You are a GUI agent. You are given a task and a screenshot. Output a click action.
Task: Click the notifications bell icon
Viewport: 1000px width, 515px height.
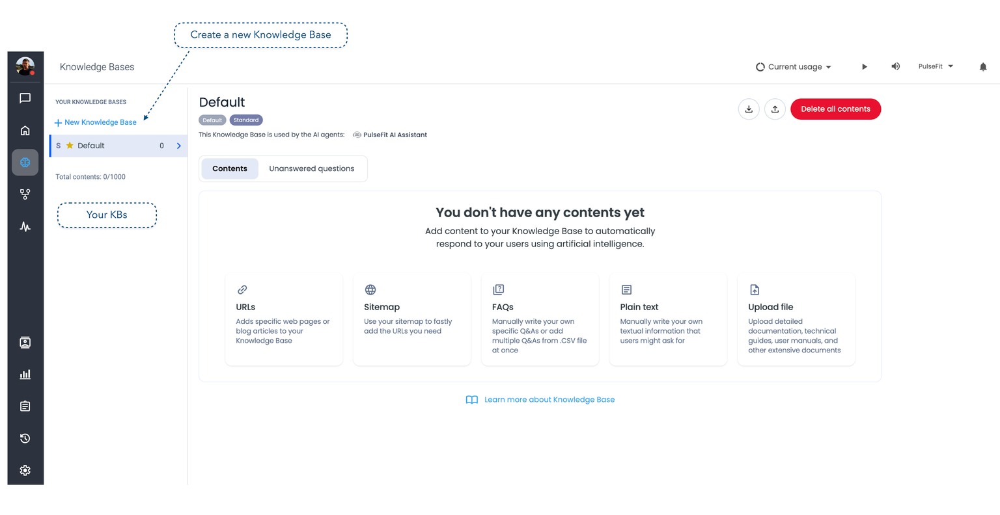click(x=983, y=67)
